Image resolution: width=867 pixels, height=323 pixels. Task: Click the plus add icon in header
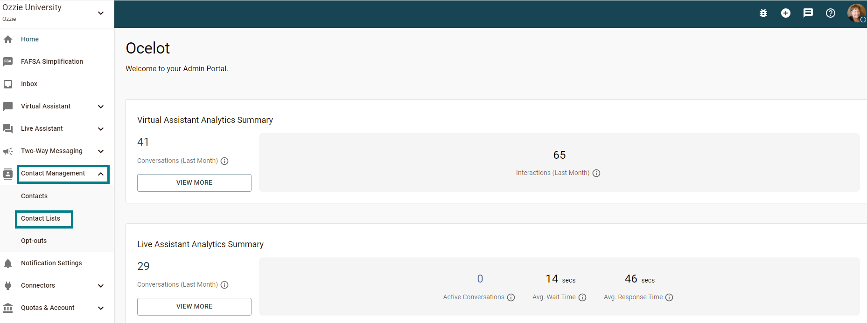[x=786, y=13]
